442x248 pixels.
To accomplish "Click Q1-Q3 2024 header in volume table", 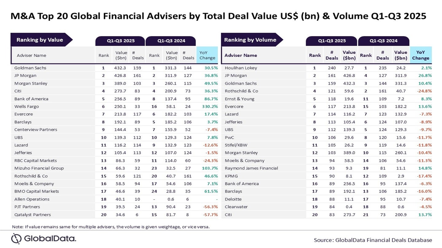I will click(x=383, y=41).
